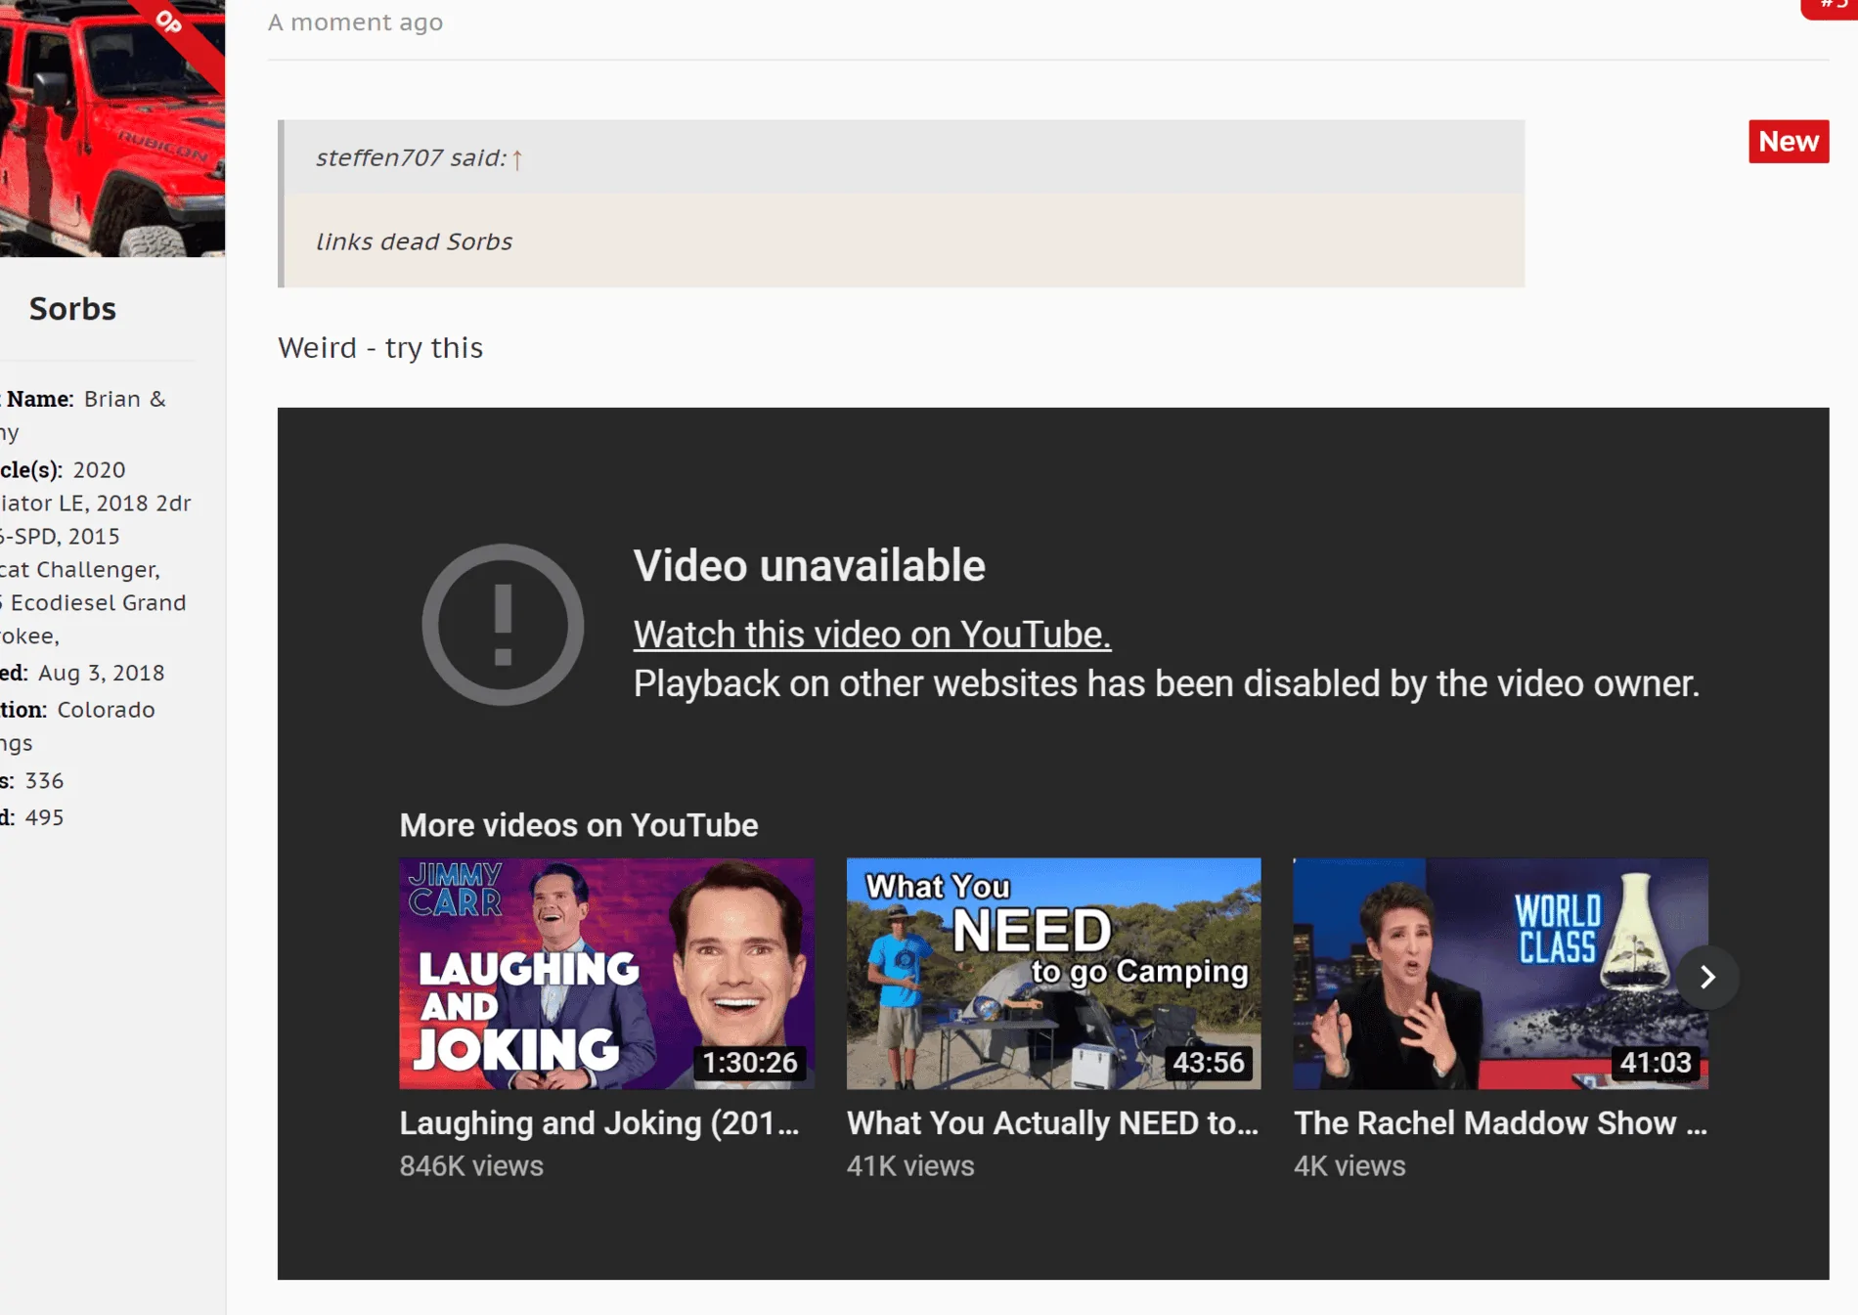Click the '43:56' duration badge

click(1209, 1063)
